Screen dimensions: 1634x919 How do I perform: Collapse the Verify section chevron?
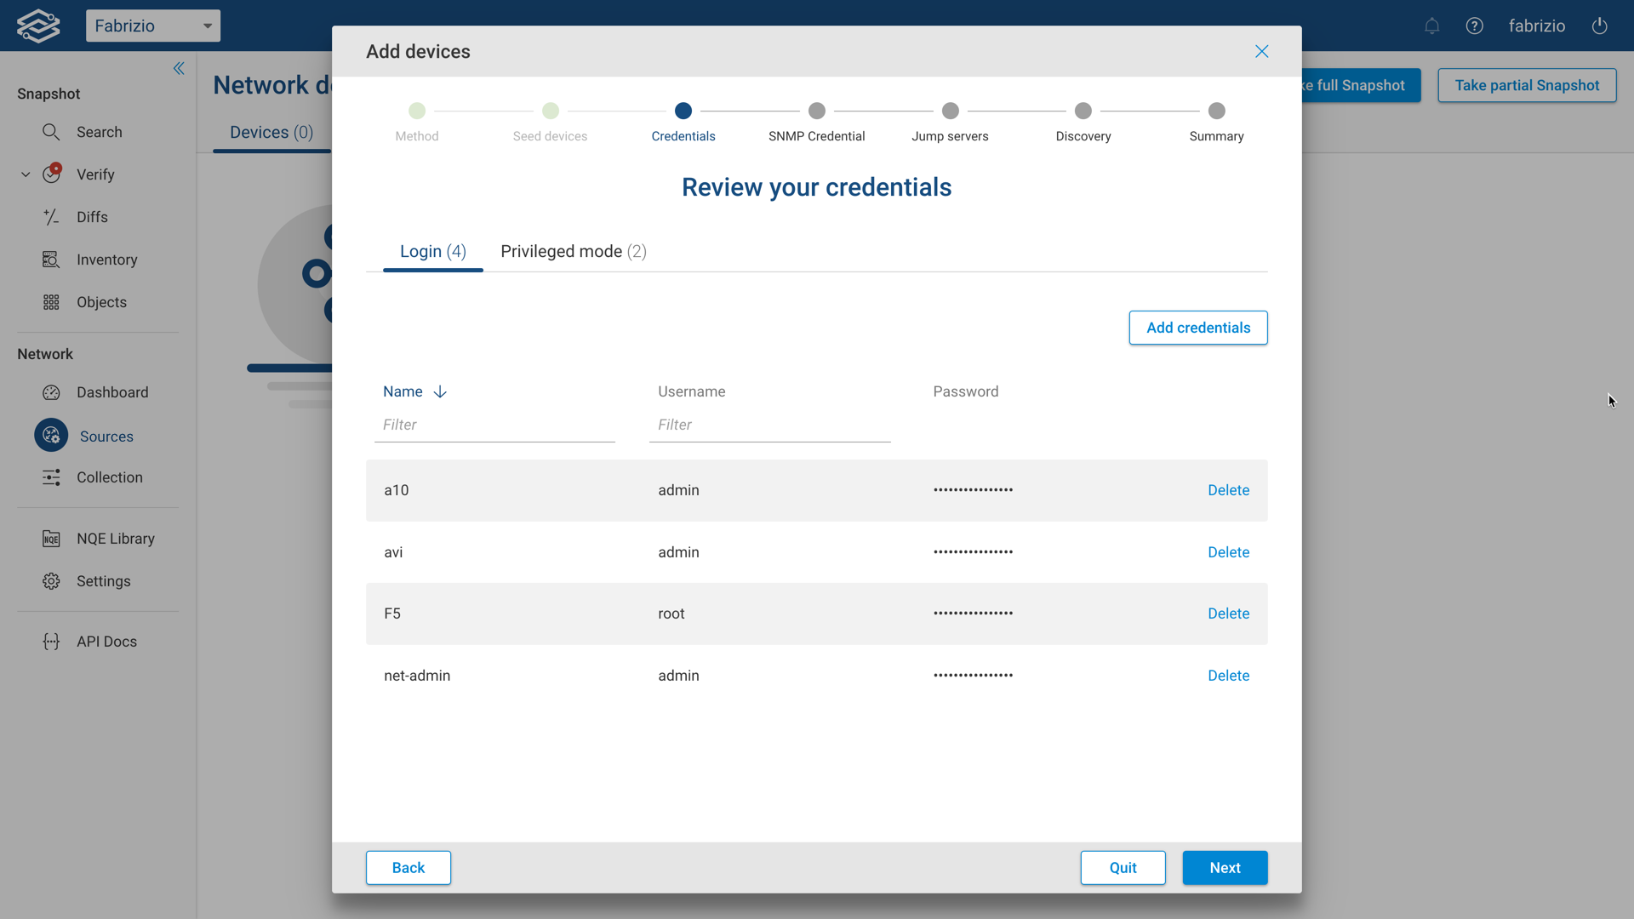coord(24,174)
